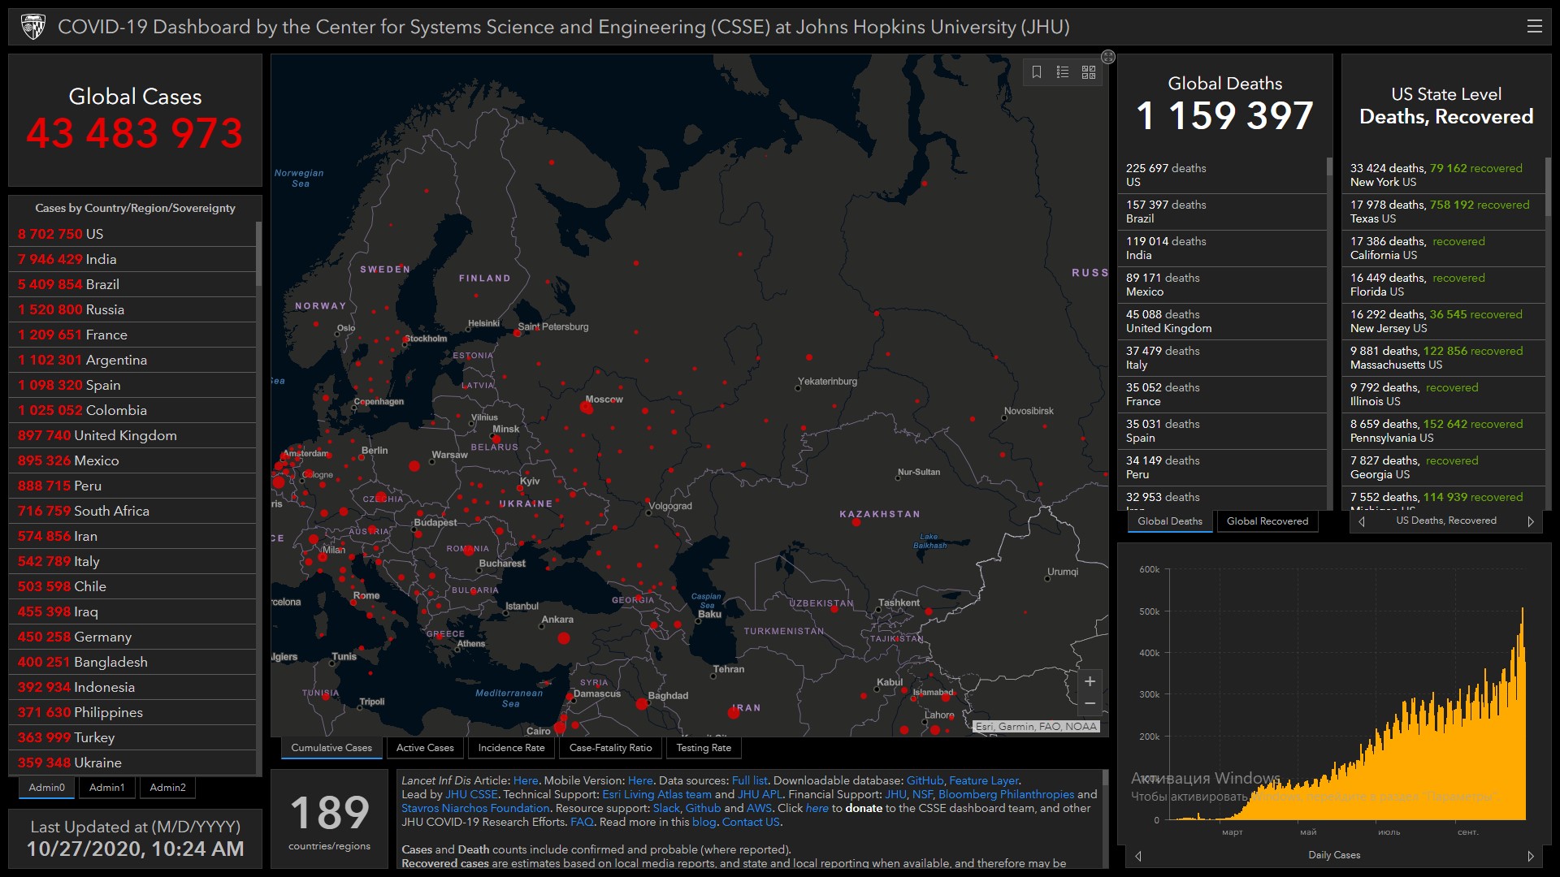This screenshot has height=877, width=1560.
Task: Switch list to Admin2 level
Action: [167, 787]
